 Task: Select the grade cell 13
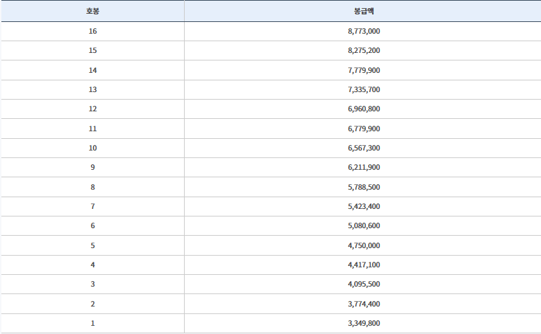[x=92, y=90]
